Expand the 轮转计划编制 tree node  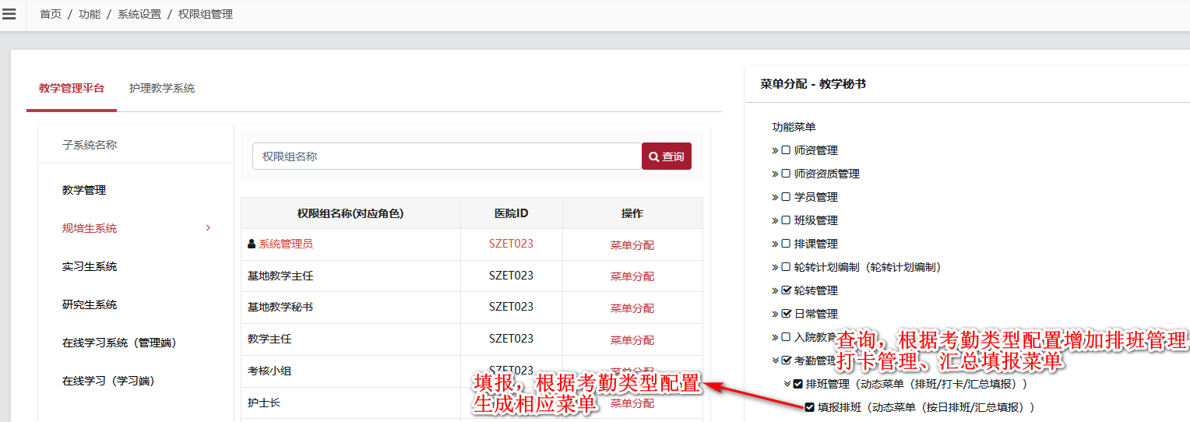point(776,267)
